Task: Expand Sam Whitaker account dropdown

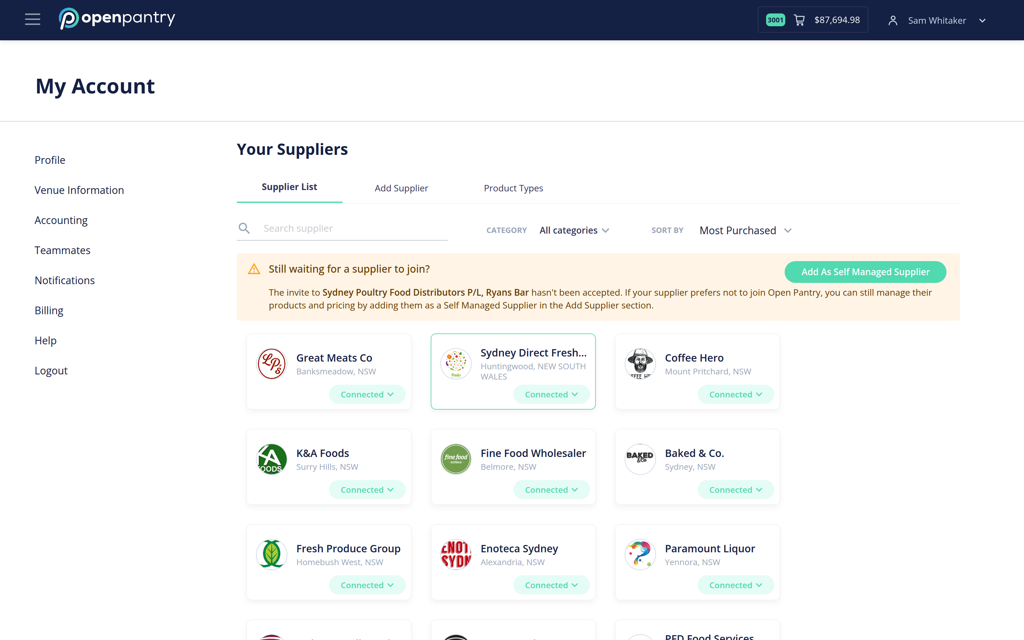Action: (982, 20)
